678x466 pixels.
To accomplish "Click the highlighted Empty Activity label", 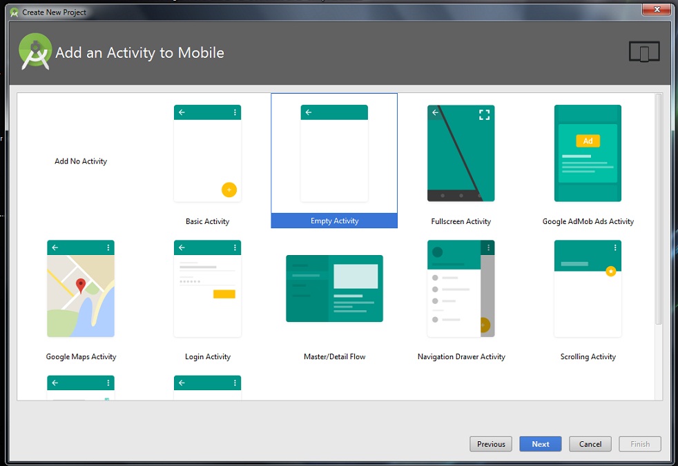I will coord(334,221).
